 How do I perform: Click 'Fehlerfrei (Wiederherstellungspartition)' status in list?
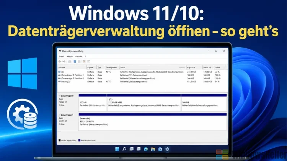[137, 78]
